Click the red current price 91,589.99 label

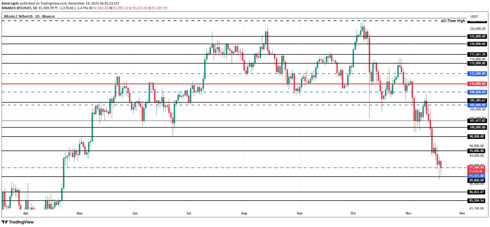pos(476,167)
